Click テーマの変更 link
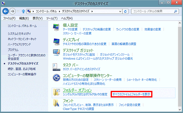This screenshot has width=183, height=113. coord(70,29)
